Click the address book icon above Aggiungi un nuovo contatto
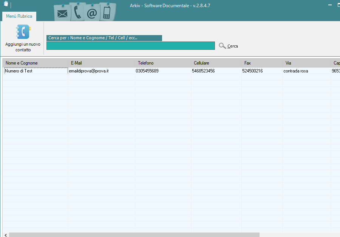The image size is (340, 237). pos(22,31)
